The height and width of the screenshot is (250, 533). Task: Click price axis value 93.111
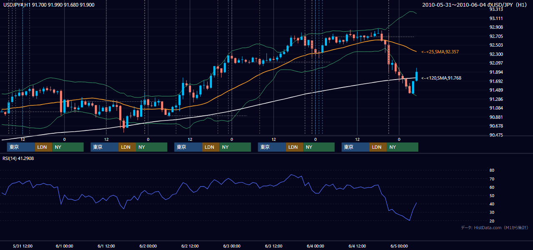tap(496, 18)
